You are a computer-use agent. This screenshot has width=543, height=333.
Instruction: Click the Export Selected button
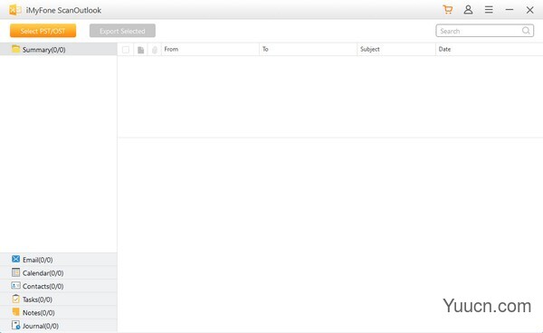(122, 31)
